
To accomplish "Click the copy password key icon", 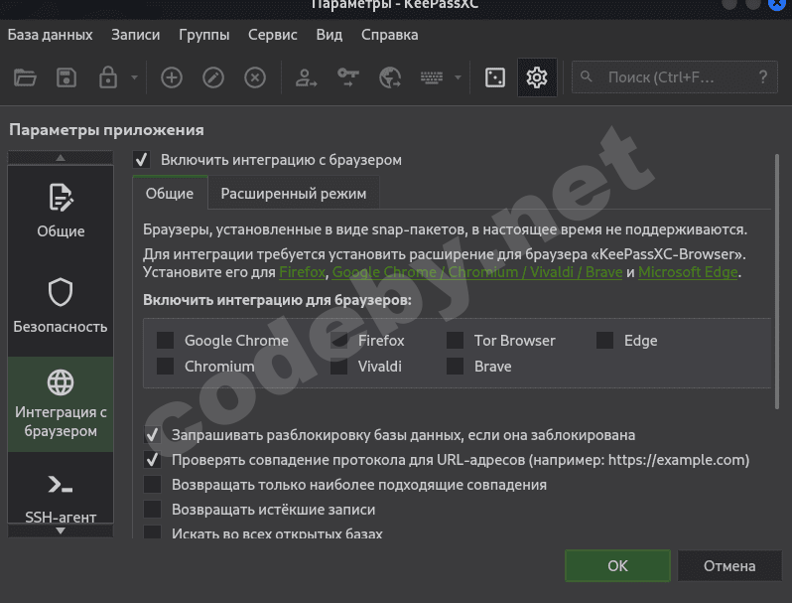I will [x=348, y=77].
